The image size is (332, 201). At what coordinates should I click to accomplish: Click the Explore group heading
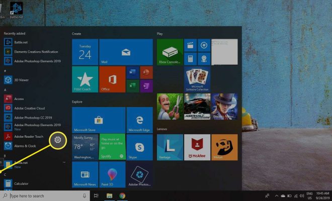pos(77,102)
